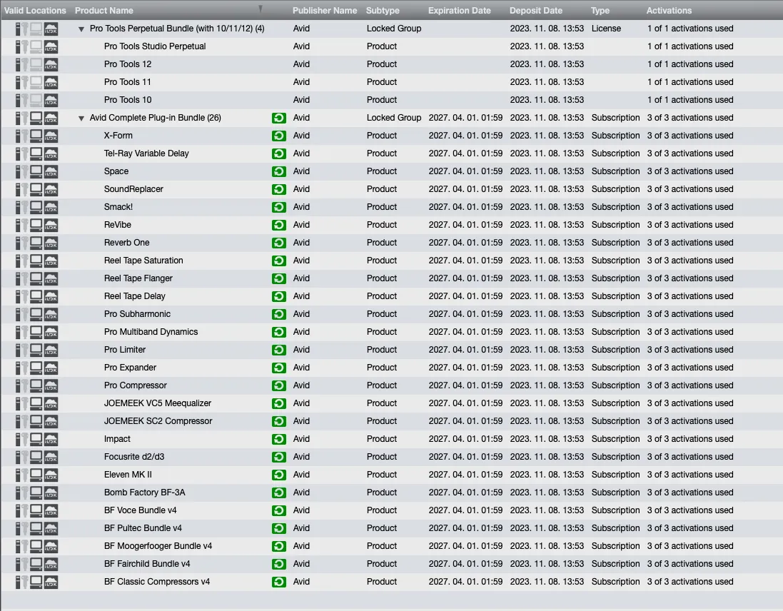Click the green renewal icon for Avid Complete Plug-in Bundle
This screenshot has height=611, width=783.
(278, 118)
